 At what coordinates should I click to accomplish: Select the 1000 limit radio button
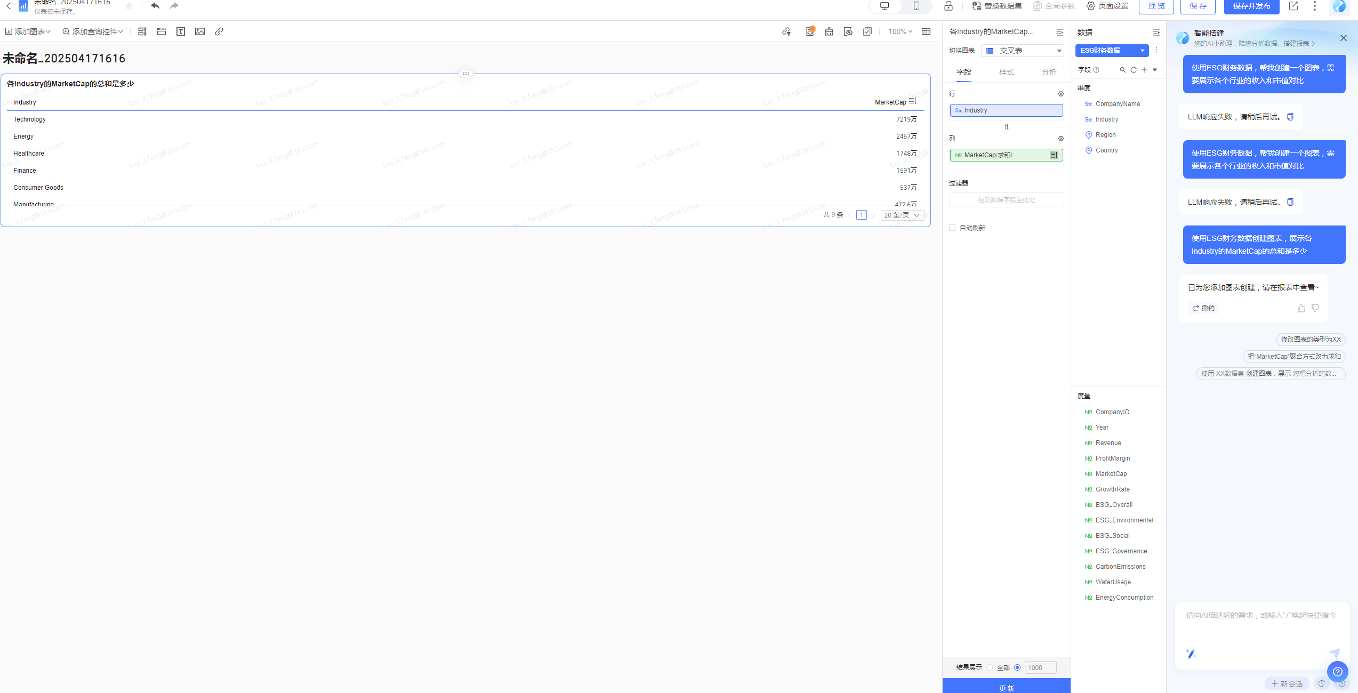[x=1017, y=667]
